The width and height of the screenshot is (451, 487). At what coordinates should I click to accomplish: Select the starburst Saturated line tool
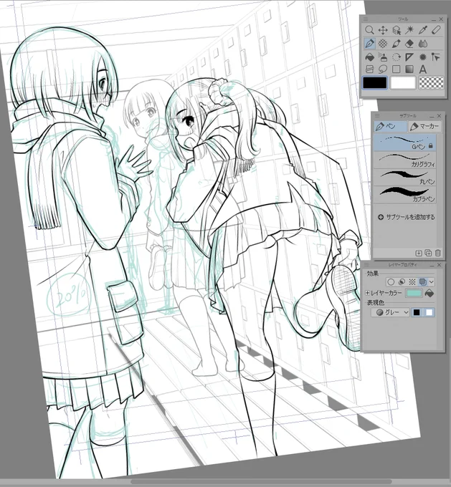coord(423,57)
